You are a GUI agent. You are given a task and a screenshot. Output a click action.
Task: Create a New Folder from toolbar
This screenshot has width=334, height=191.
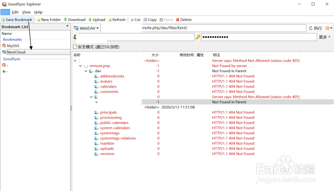(48, 20)
